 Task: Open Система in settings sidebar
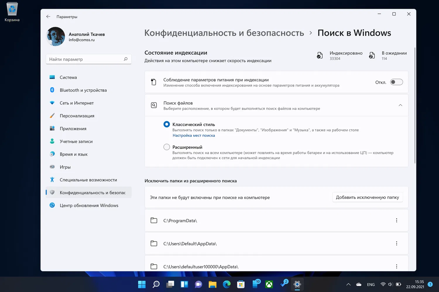click(89, 77)
